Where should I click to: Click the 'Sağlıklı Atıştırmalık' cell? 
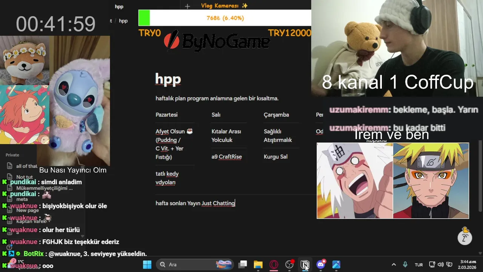(278, 136)
